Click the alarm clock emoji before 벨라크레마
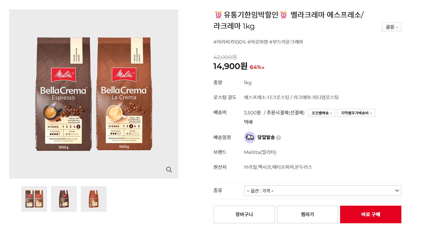 point(284,15)
